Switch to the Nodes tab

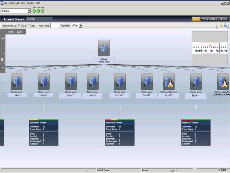click(x=196, y=19)
